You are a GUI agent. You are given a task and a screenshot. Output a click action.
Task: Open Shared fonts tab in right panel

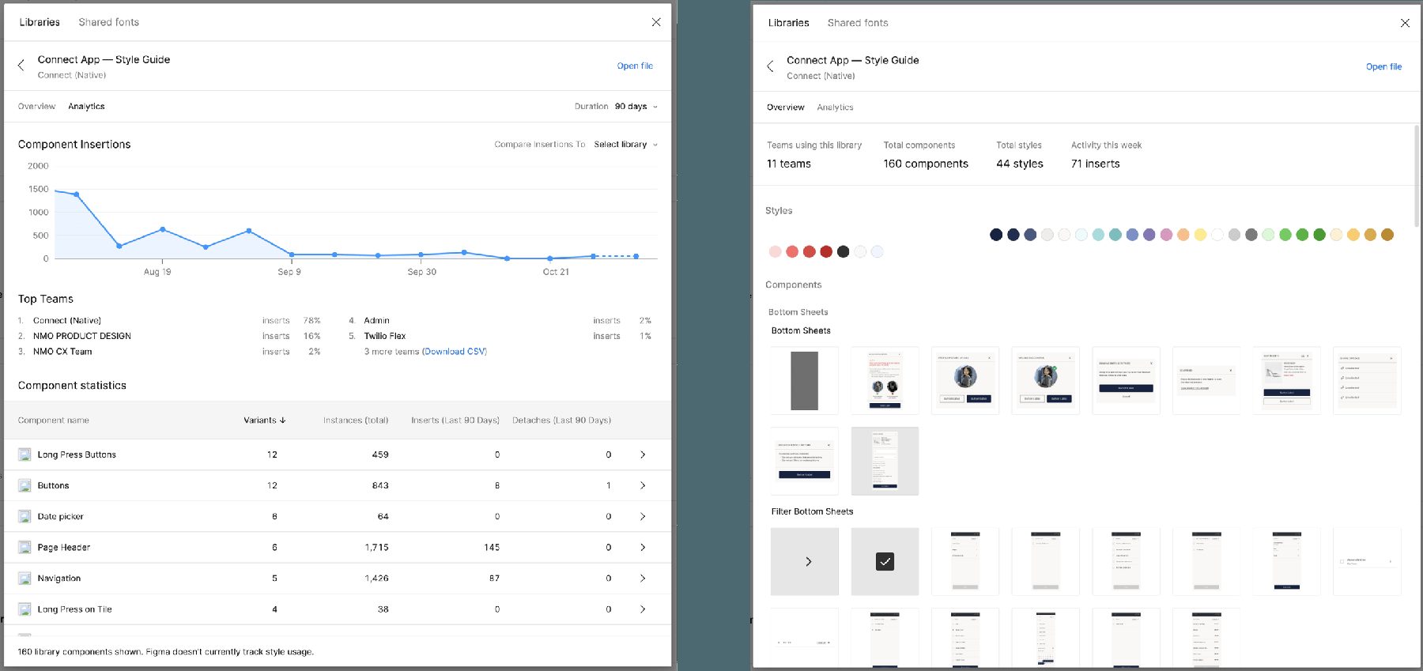[x=858, y=23]
